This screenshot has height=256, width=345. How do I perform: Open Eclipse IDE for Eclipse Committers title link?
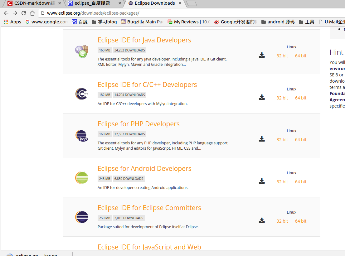149,208
